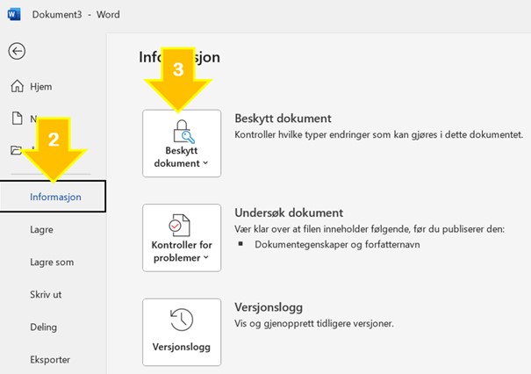531x374 pixels.
Task: Click the open folder icon in sidebar
Action: [16, 150]
